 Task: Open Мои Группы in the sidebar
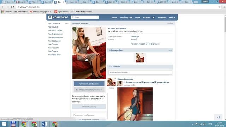coord(53,44)
